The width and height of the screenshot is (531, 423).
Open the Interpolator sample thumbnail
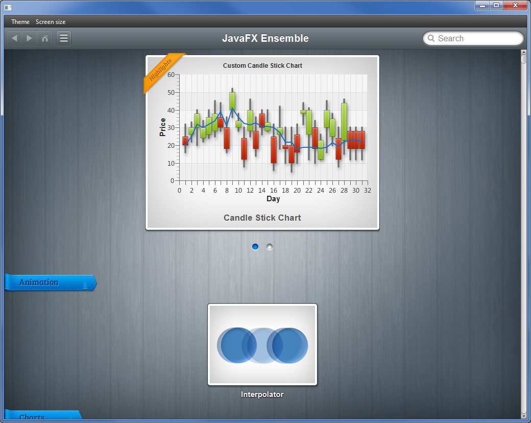click(x=262, y=345)
